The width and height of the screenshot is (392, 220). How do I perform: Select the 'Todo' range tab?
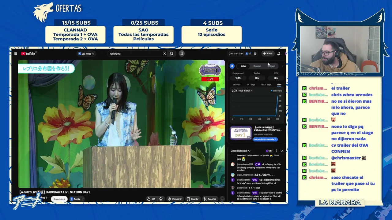279,85
